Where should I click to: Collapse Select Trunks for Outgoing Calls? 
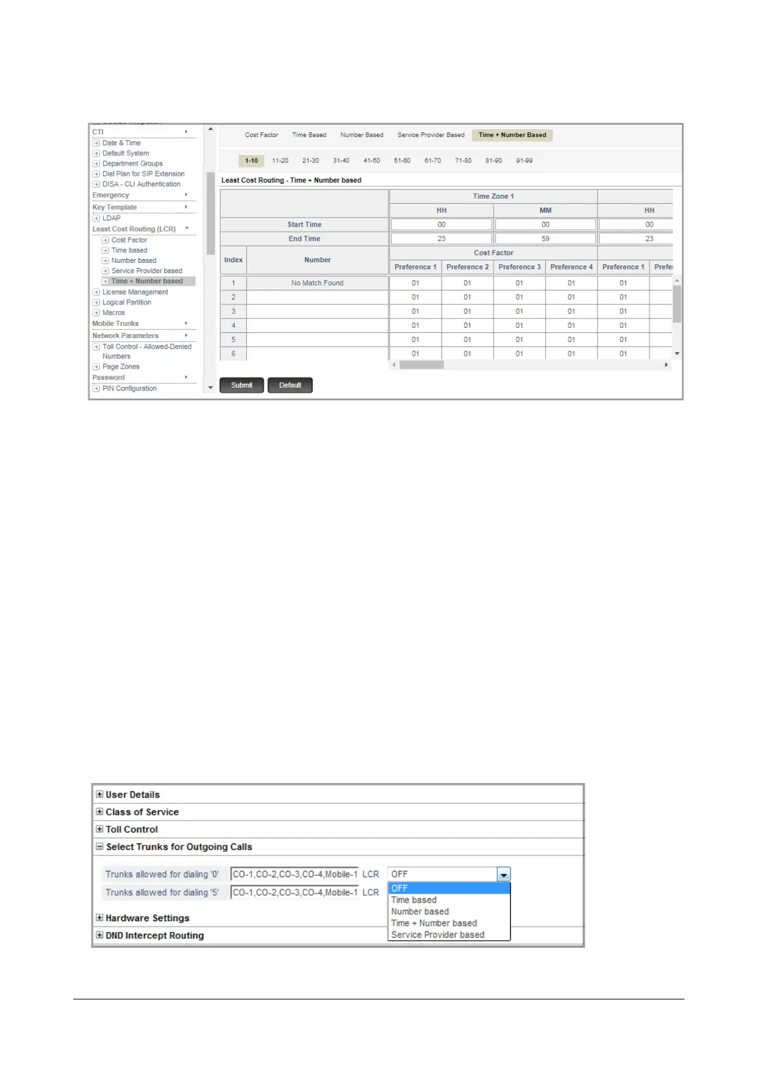pos(99,847)
